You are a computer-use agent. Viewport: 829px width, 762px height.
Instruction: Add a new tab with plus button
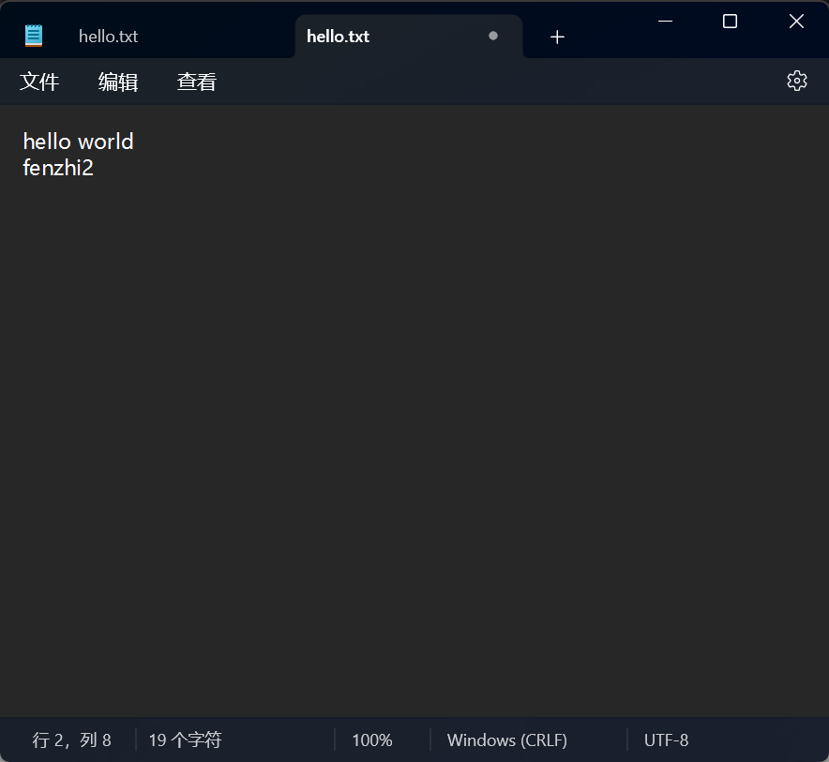click(557, 37)
